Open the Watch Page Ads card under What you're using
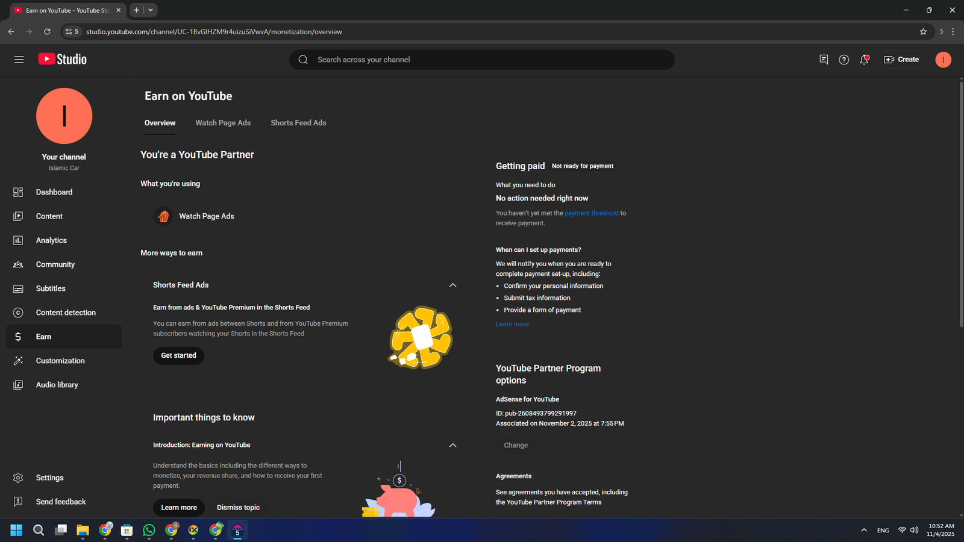The image size is (964, 542). pos(306,216)
